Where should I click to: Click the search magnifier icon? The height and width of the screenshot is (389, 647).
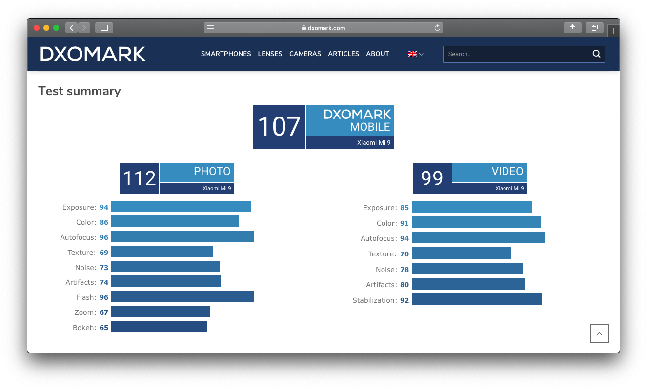point(596,54)
